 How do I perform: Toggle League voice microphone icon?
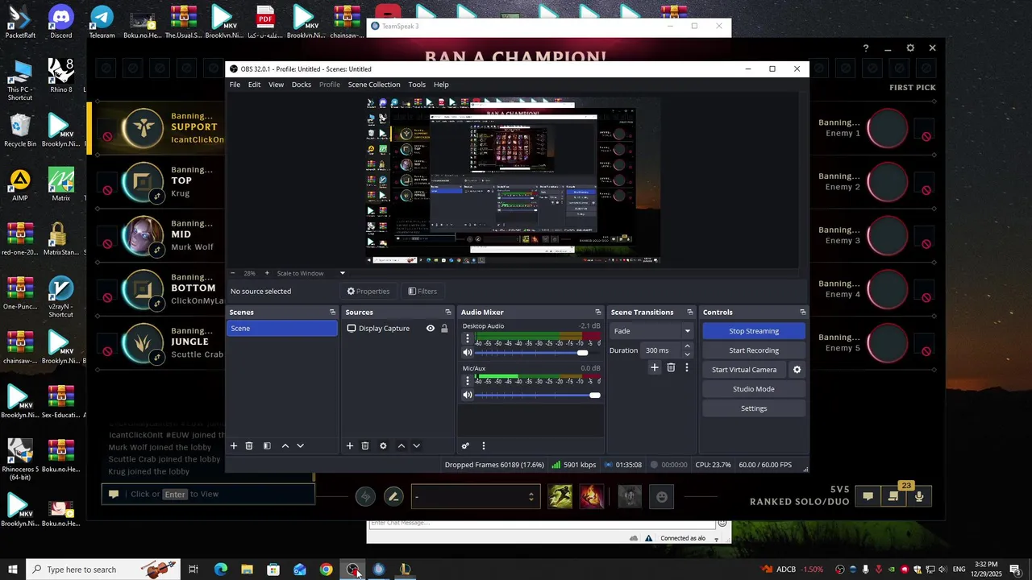pyautogui.click(x=919, y=496)
